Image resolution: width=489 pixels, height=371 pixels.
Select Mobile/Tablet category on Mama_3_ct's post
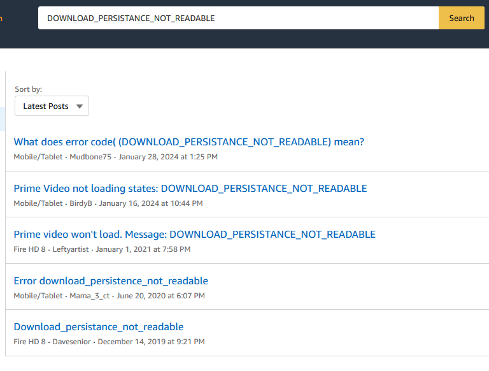[38, 296]
